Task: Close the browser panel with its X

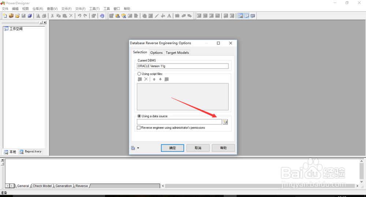Action: click(x=45, y=23)
